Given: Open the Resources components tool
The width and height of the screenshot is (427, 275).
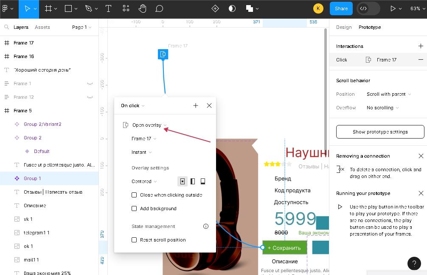Looking at the screenshot, I should 126,8.
